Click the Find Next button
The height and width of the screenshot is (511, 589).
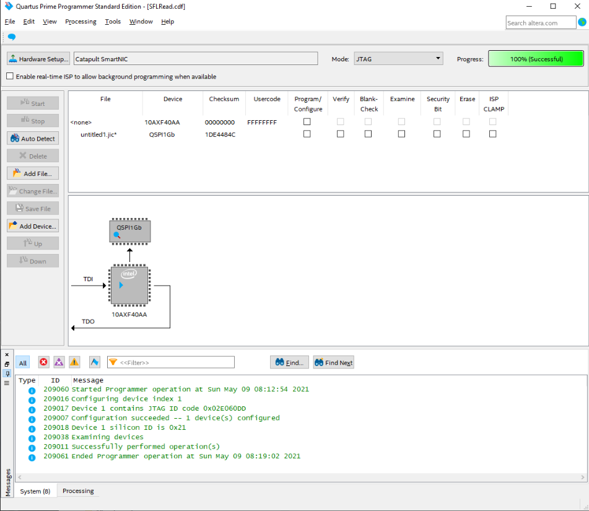click(x=333, y=362)
